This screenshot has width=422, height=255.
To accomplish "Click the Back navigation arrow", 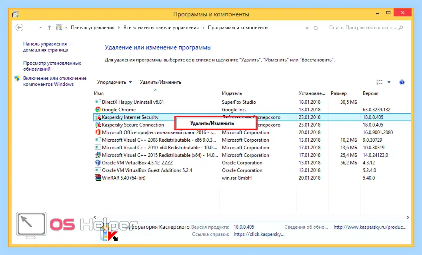I will point(19,28).
